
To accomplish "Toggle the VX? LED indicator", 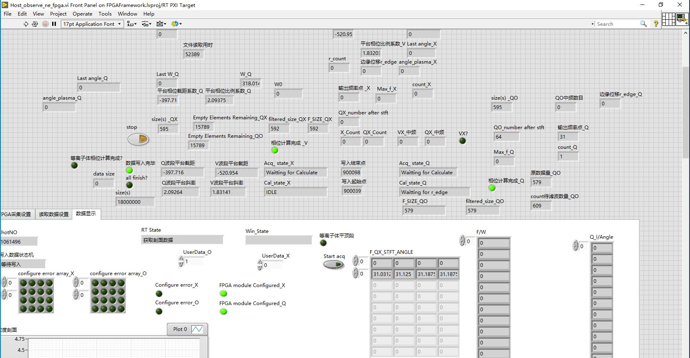I will coord(462,141).
